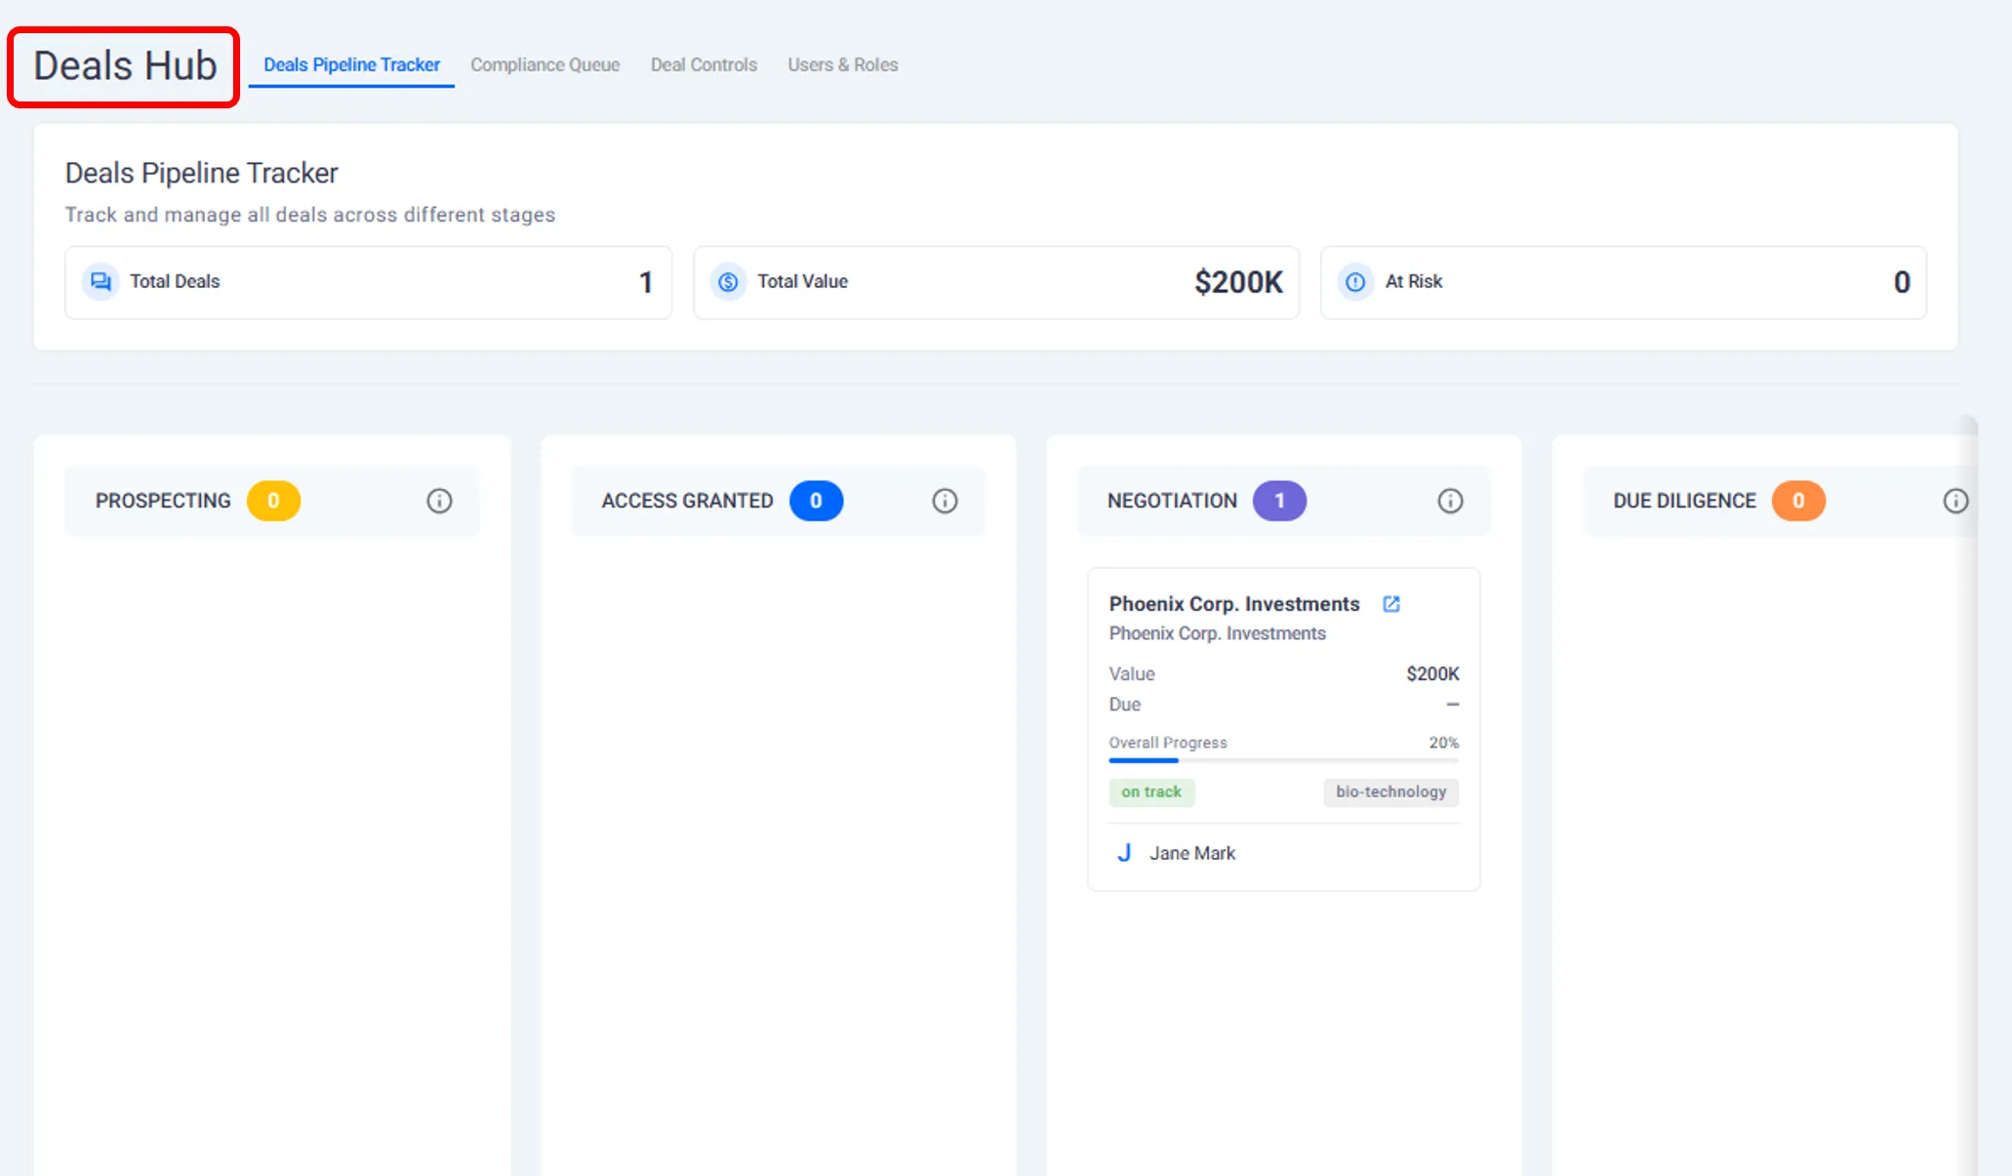Click the Total Deals chat icon
Viewport: 2012px width, 1176px height.
100,282
